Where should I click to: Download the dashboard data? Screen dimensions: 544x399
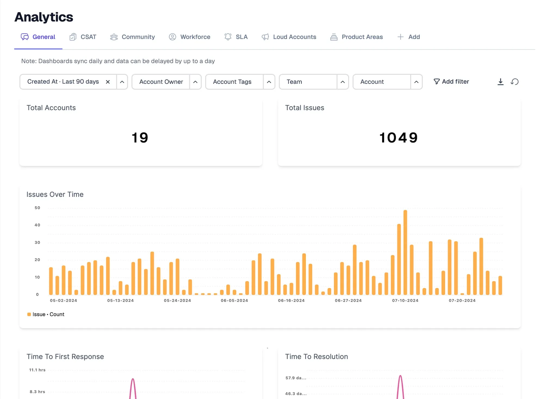(x=500, y=82)
